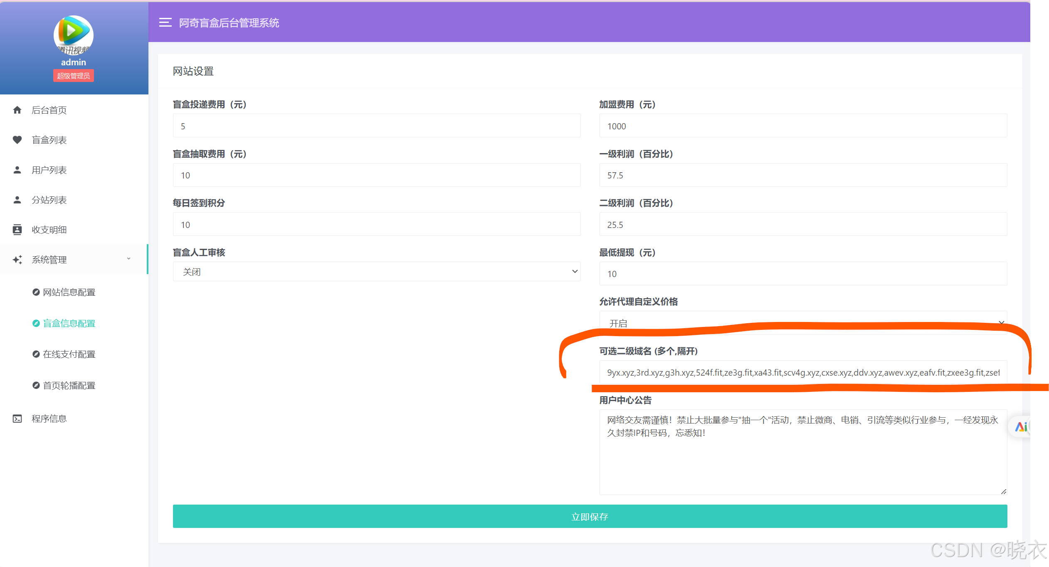Click the terminal icon for 程序信息

tap(17, 418)
